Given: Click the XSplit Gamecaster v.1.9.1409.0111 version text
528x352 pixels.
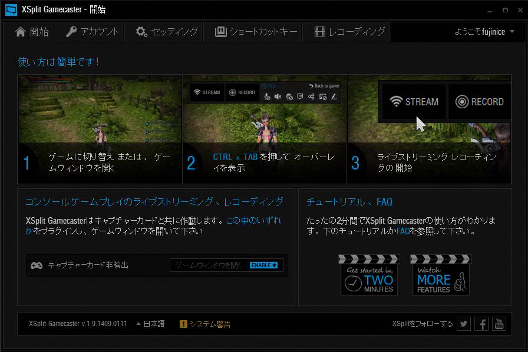Looking at the screenshot, I should [x=78, y=324].
